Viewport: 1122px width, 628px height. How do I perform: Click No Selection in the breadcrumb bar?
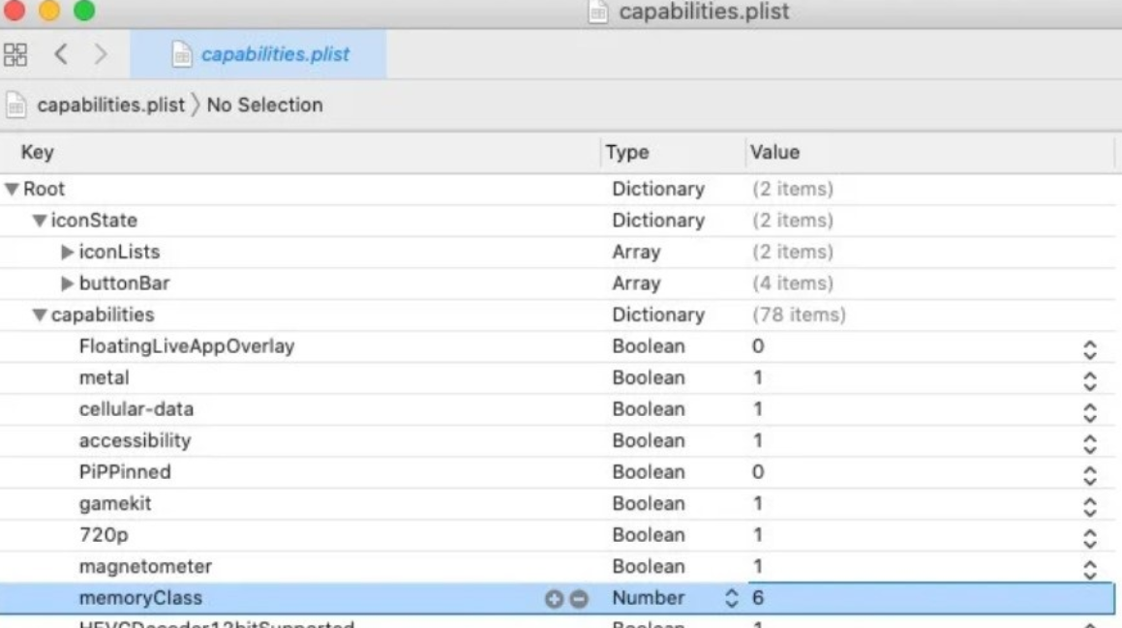tap(264, 105)
